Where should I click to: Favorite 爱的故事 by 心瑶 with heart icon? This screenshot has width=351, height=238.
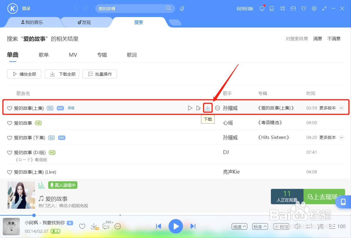pos(9,123)
